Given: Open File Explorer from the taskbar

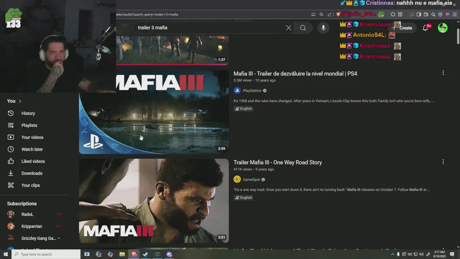Looking at the screenshot, I should [122, 254].
